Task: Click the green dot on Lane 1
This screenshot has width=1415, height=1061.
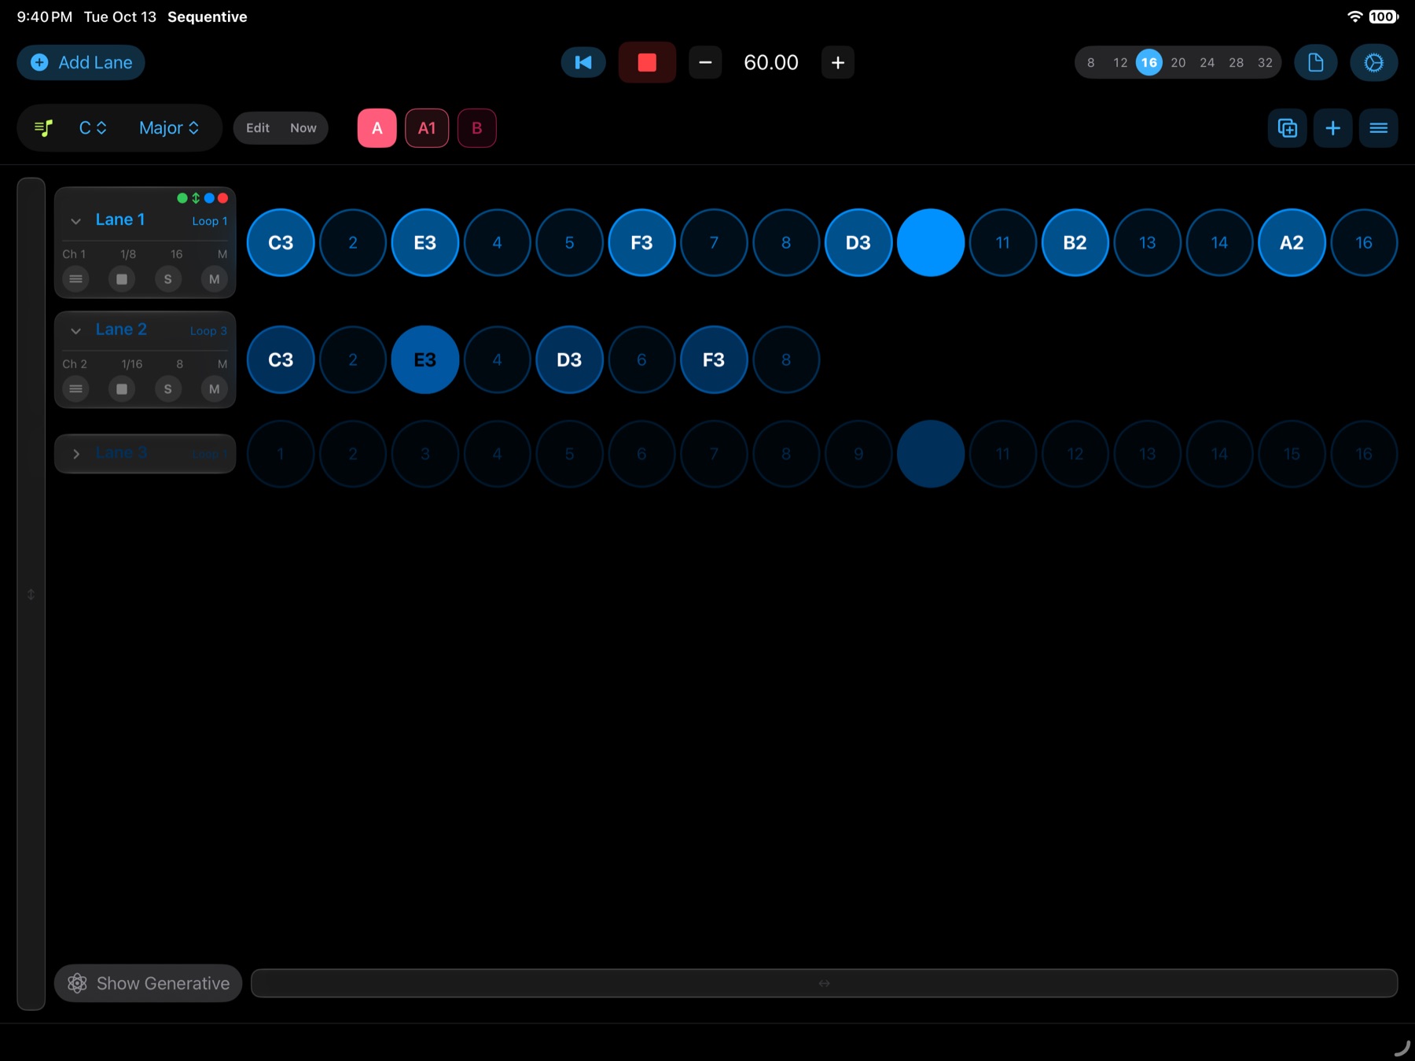Action: pos(182,198)
